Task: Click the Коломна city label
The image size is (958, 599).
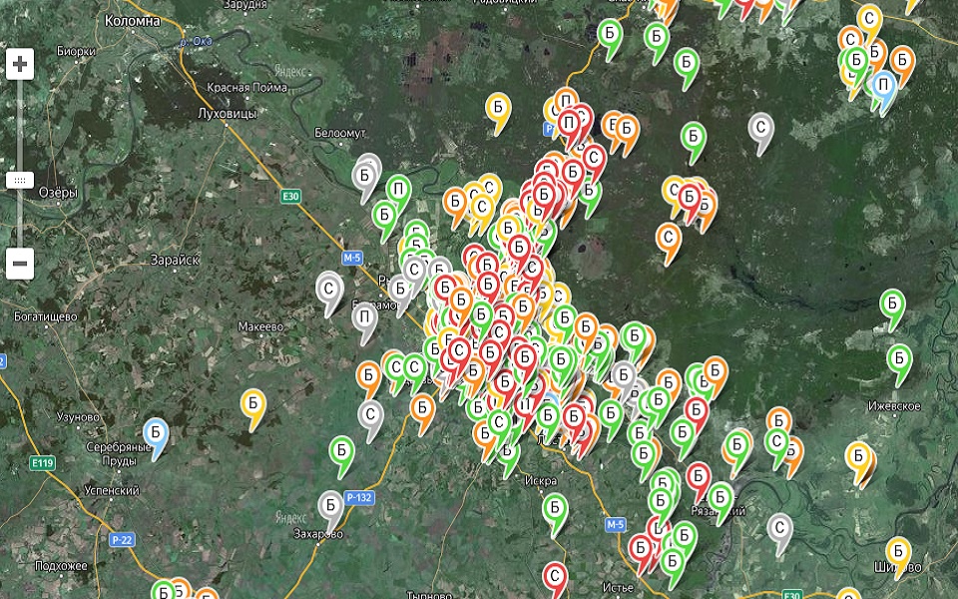Action: (133, 20)
